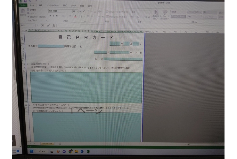Click Format as Table (テーブルとして書式設定) button
The height and width of the screenshot is (159, 237).
tap(164, 15)
